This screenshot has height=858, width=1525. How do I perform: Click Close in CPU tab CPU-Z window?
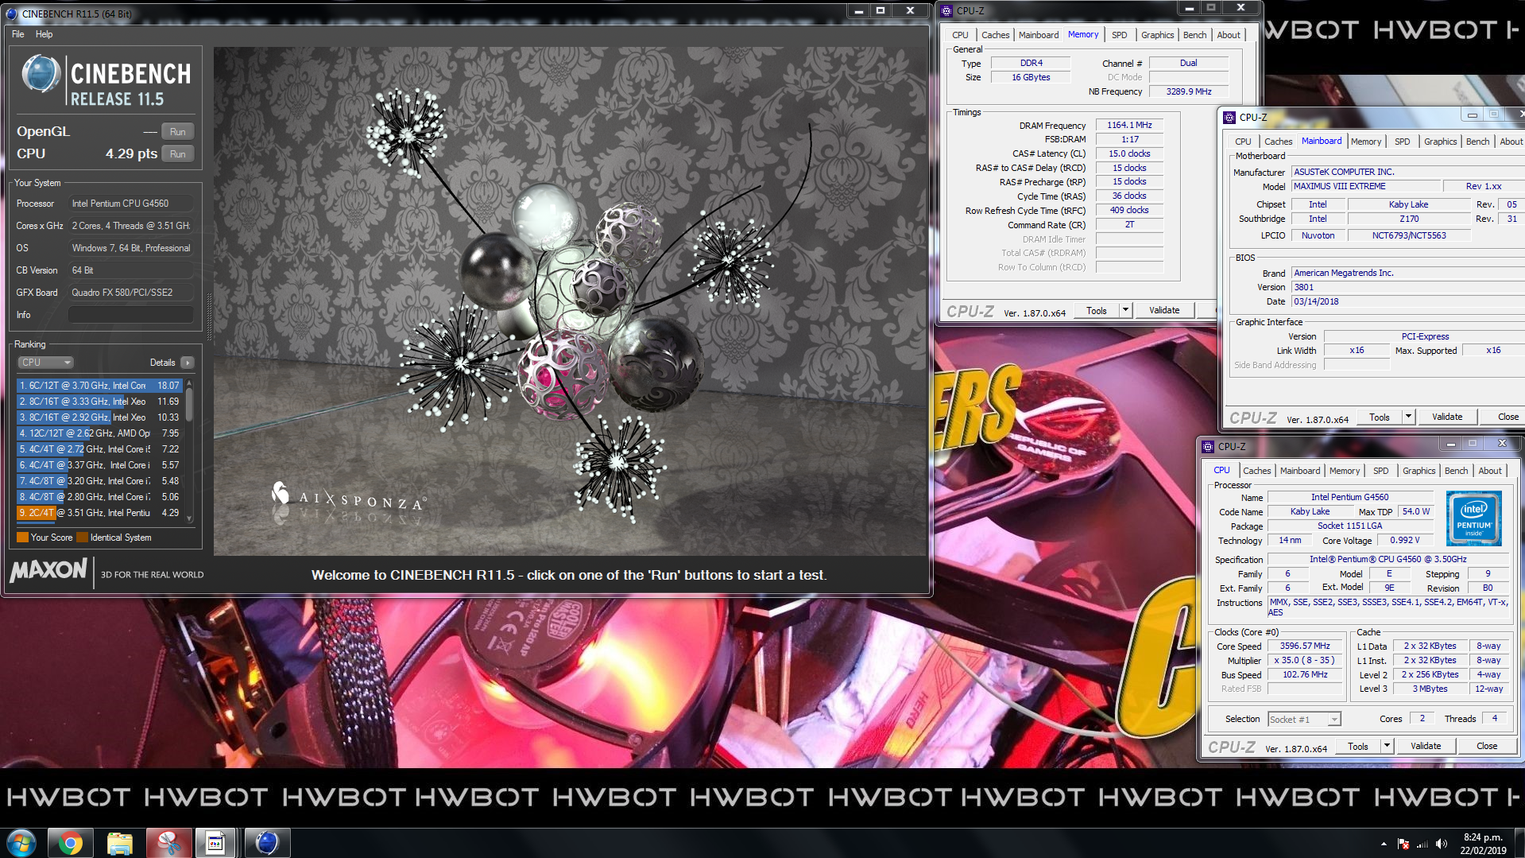point(1487,747)
